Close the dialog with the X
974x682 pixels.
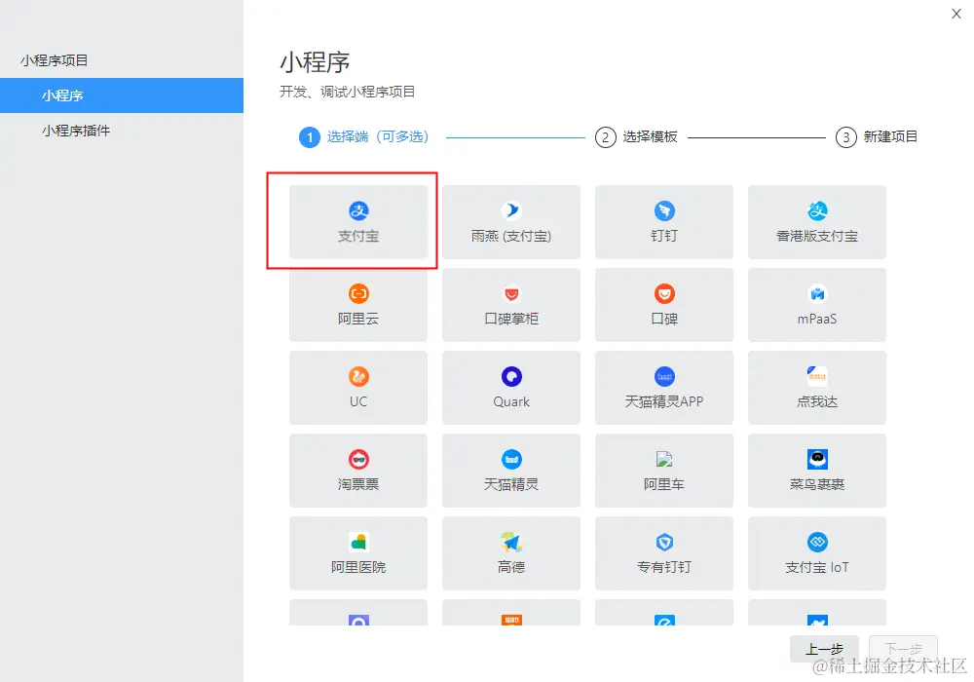pos(956,14)
